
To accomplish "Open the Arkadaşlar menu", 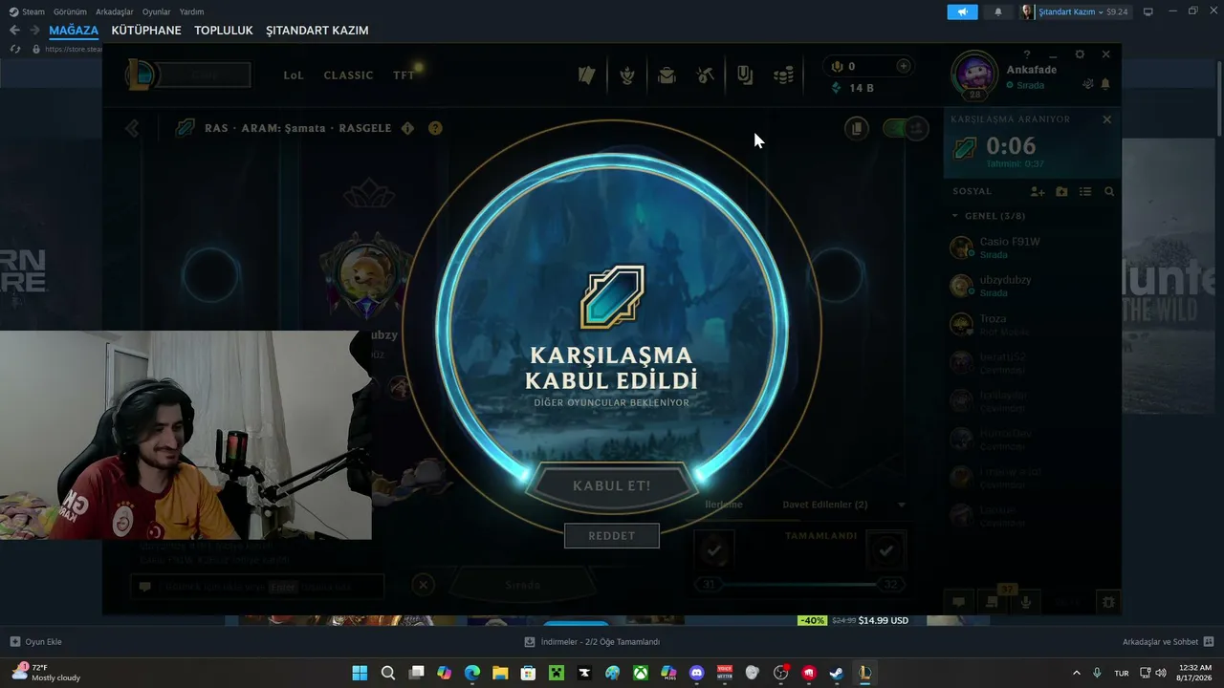I will (x=114, y=11).
